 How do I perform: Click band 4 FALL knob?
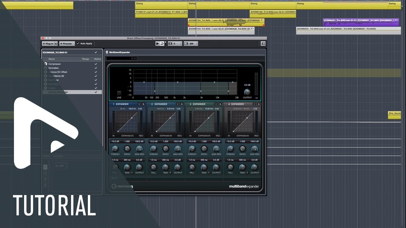point(230,167)
